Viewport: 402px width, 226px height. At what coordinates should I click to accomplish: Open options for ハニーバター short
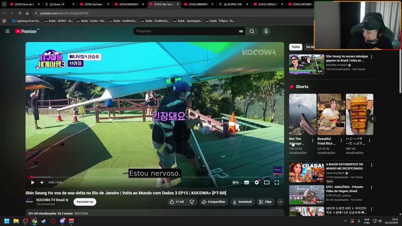[x=369, y=141]
